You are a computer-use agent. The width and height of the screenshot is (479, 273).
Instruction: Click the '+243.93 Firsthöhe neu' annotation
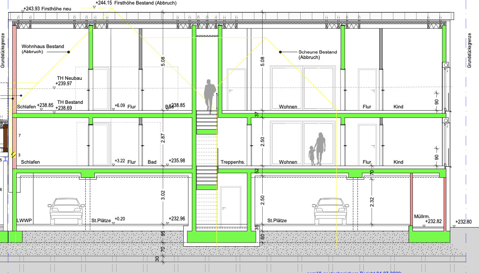[x=47, y=9]
